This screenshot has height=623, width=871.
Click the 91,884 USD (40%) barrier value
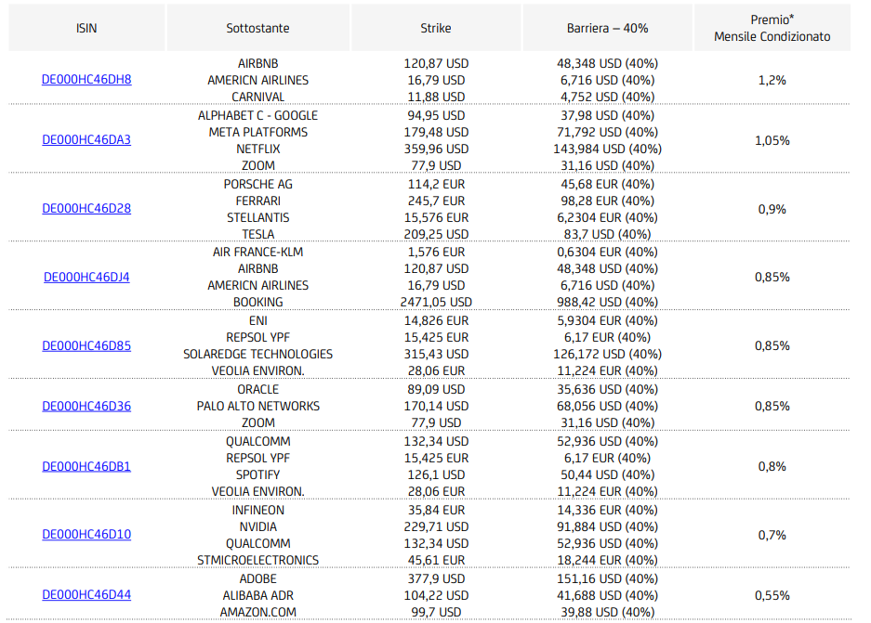coord(607,527)
